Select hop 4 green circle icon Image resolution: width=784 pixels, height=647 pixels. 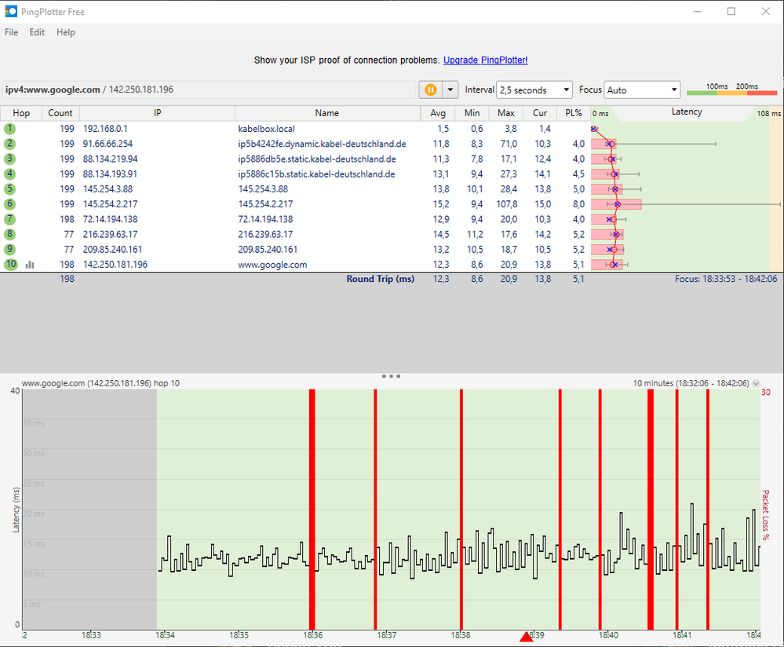tap(9, 174)
